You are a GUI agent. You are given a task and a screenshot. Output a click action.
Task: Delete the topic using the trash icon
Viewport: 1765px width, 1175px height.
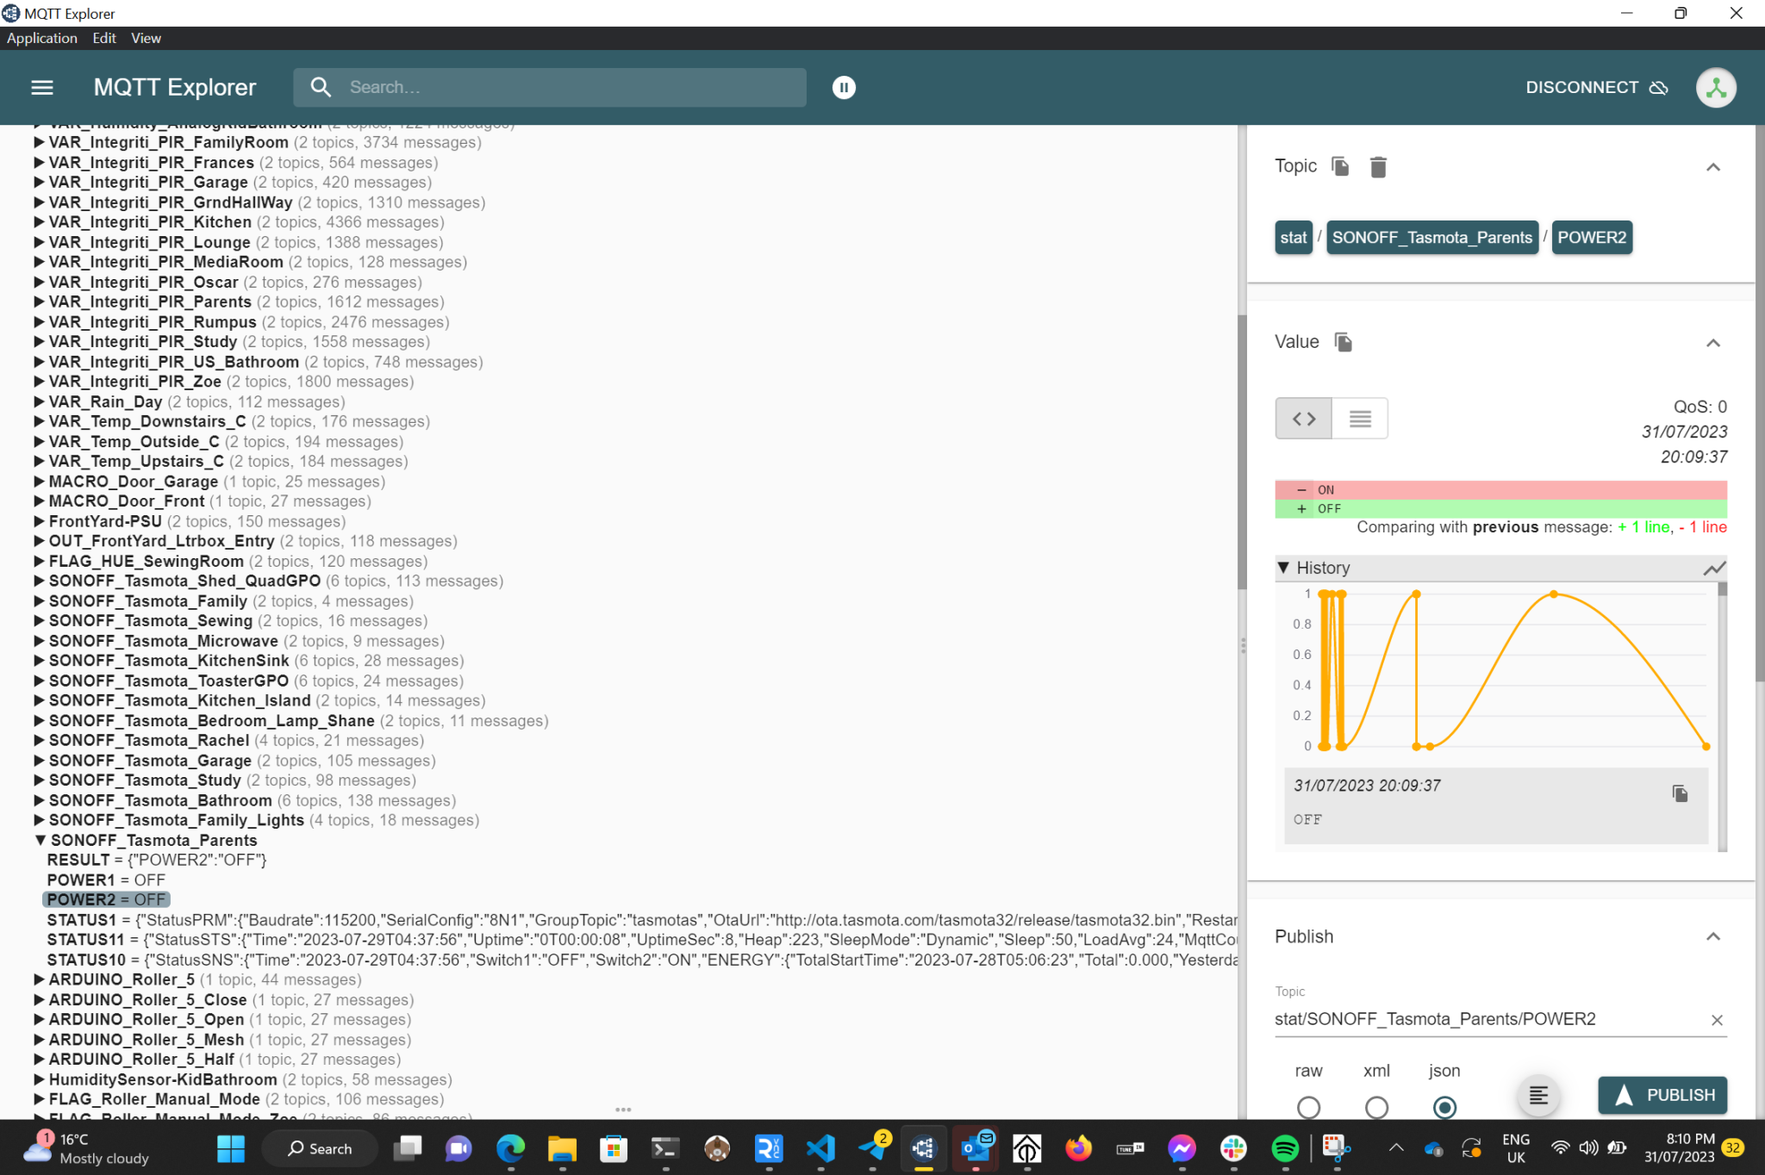[1378, 166]
